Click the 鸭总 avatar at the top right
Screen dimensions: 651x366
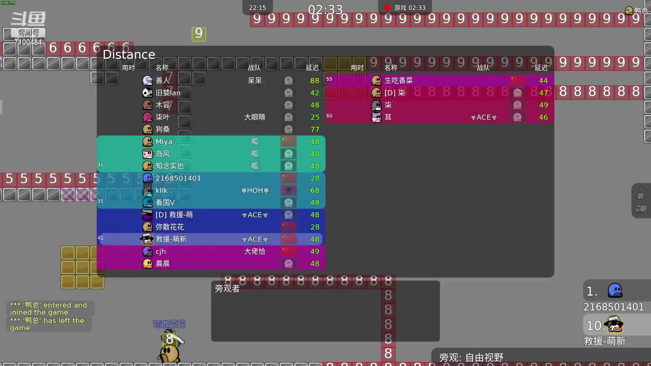629,11
